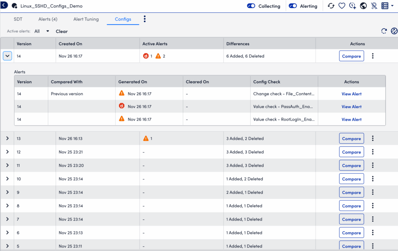View Alert for Value check RootLogIn_Ena
398x251 pixels.
click(x=351, y=119)
